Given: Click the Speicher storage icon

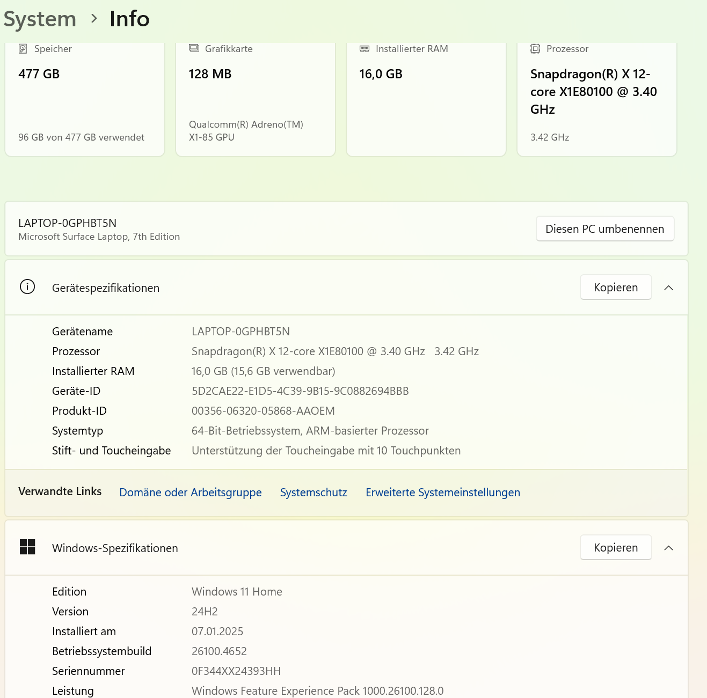Looking at the screenshot, I should (x=23, y=49).
